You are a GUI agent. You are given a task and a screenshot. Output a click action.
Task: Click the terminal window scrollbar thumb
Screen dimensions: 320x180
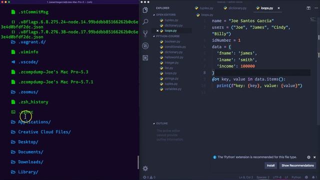(x=138, y=162)
